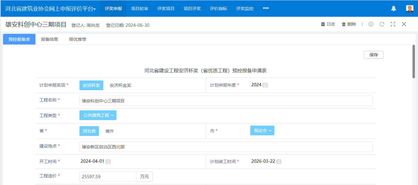Open calendar picker for 计划竣工时间
The height and width of the screenshot is (185, 418).
tap(279, 162)
